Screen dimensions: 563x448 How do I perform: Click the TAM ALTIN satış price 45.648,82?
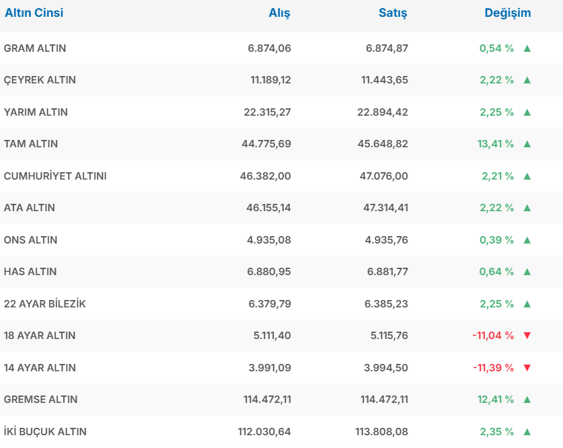(384, 144)
